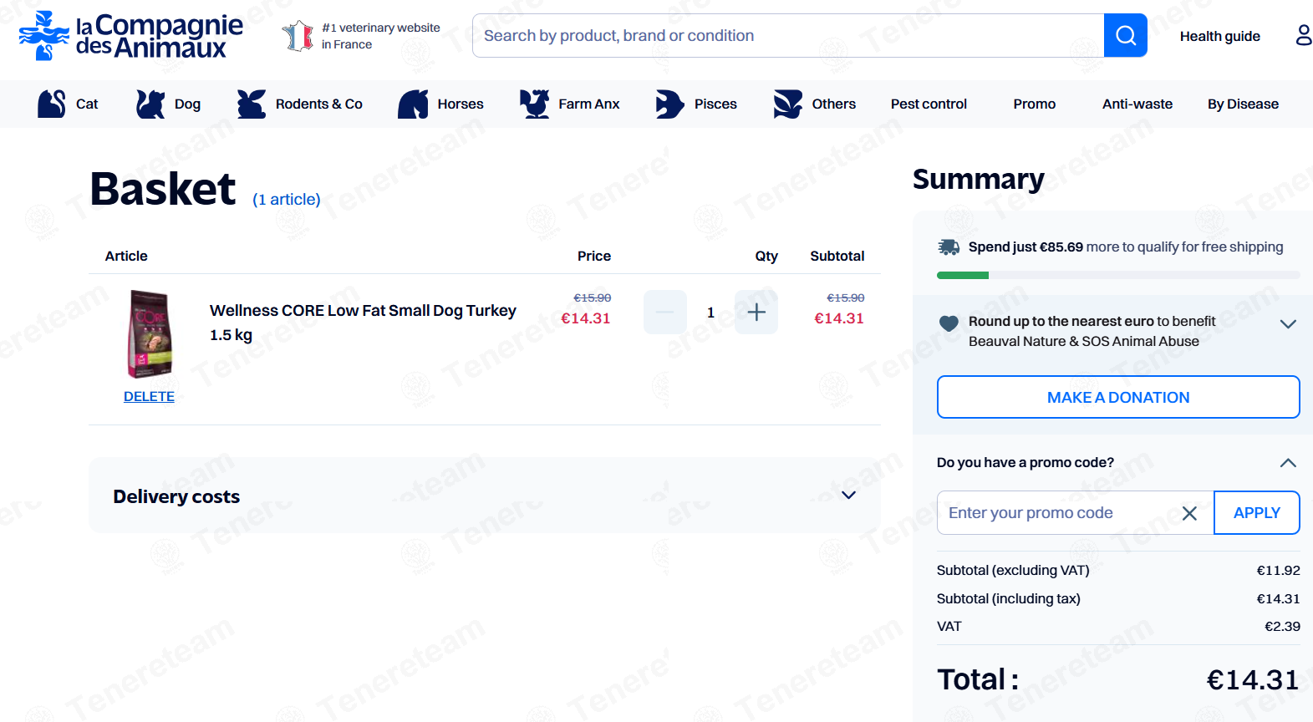This screenshot has width=1313, height=722.
Task: Open la Compagnie des Animaux logo homepage
Action: [130, 36]
